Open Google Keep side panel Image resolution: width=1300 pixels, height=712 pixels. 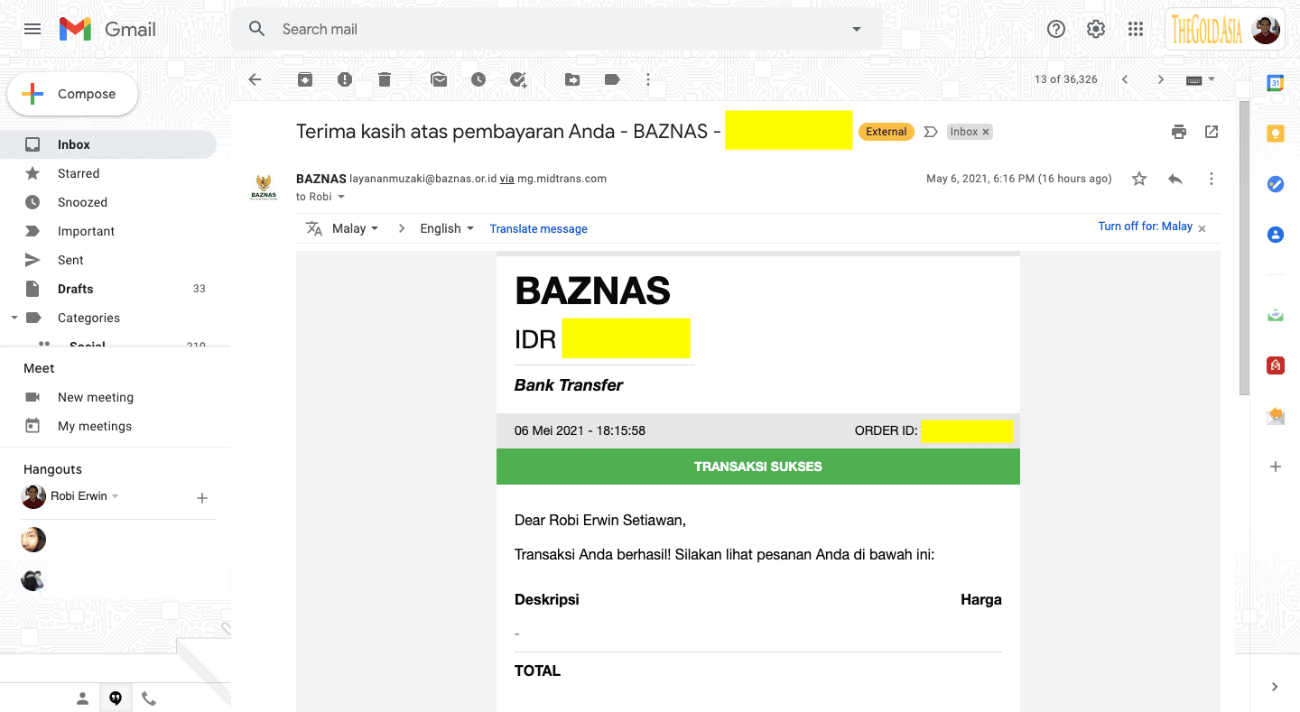pos(1276,134)
